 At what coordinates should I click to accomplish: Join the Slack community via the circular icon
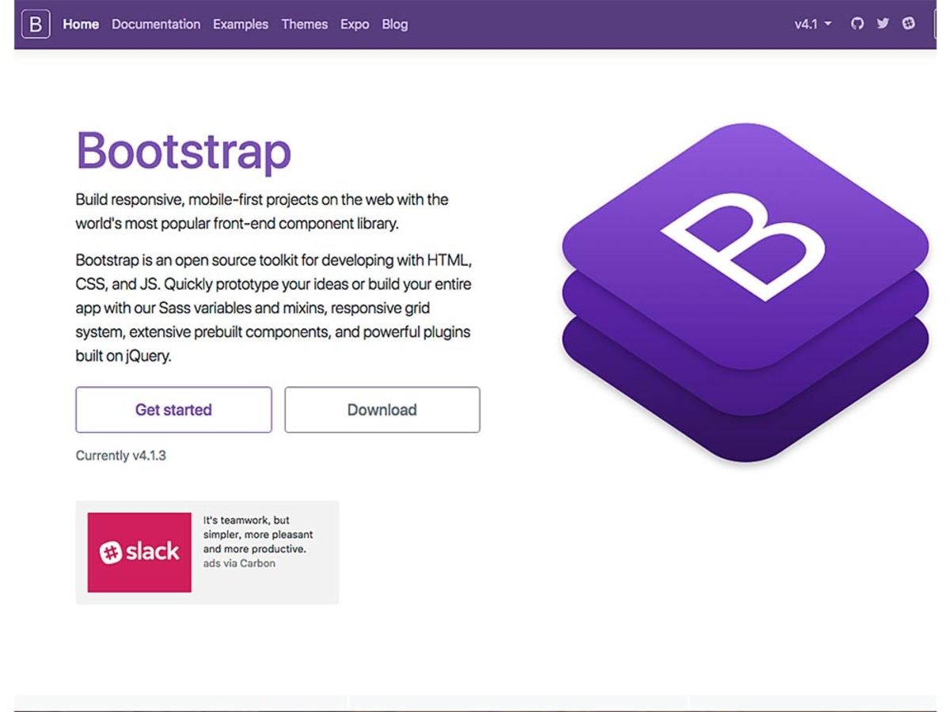tap(909, 24)
